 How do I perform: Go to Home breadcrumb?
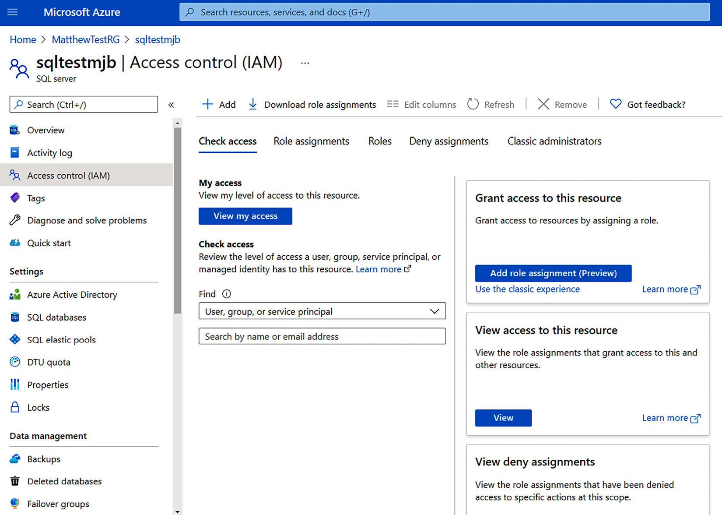point(23,39)
